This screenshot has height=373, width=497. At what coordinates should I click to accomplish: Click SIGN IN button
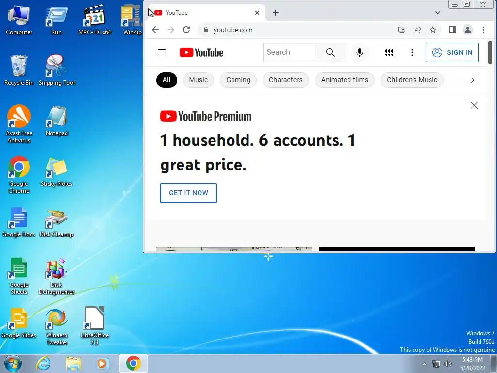coord(452,52)
